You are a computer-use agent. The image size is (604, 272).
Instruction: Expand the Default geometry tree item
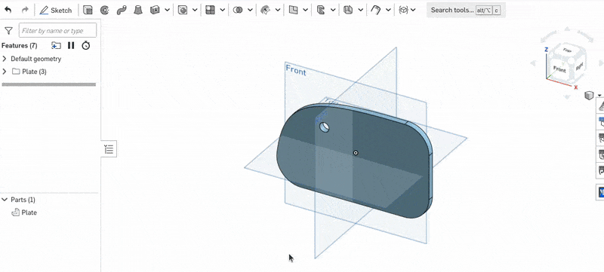tap(5, 59)
